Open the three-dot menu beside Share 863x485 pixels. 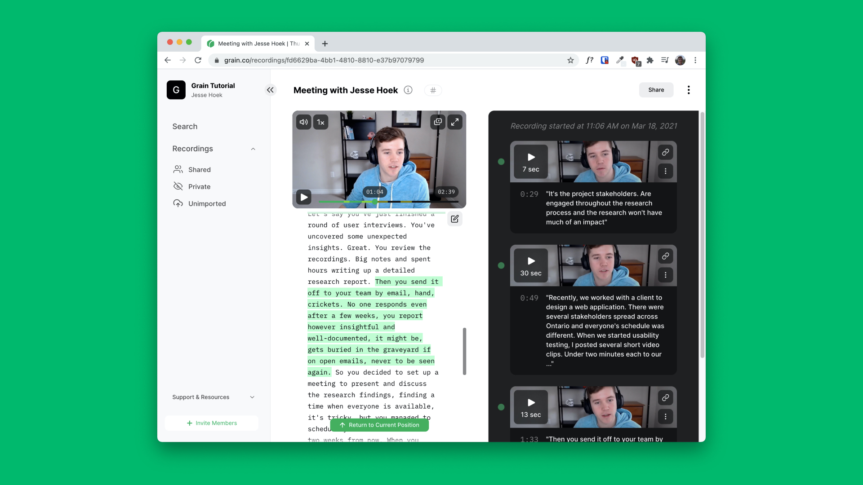pyautogui.click(x=688, y=90)
